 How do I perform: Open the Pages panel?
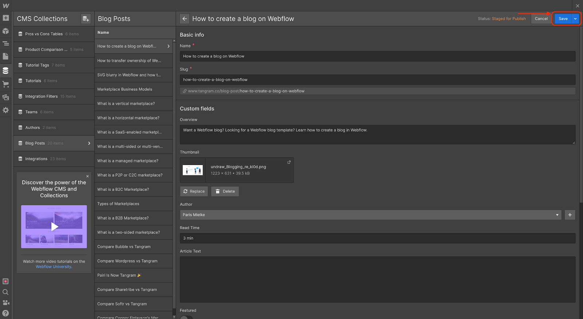click(5, 56)
